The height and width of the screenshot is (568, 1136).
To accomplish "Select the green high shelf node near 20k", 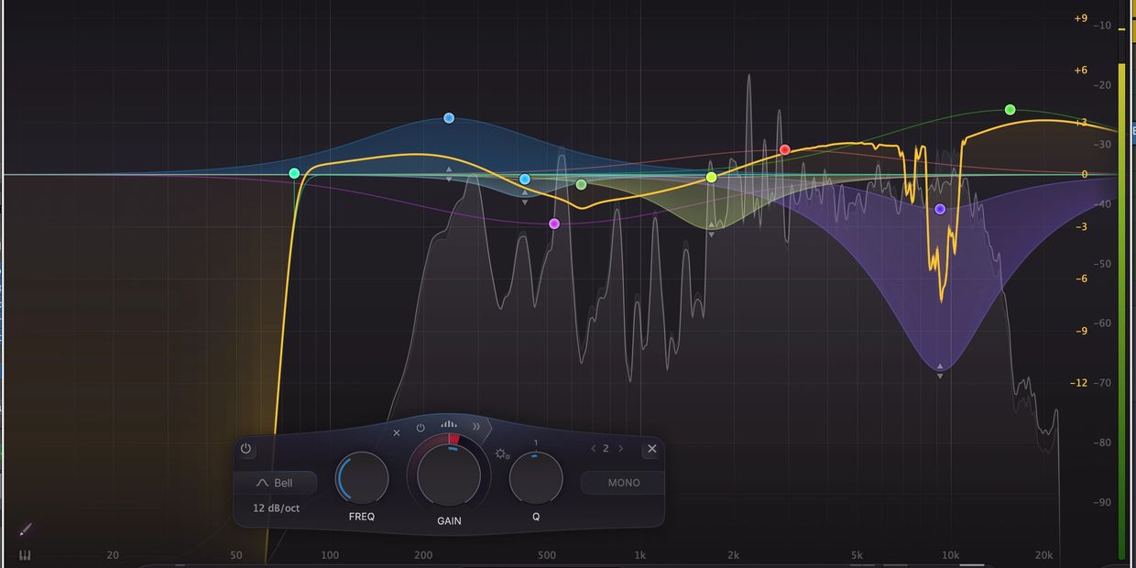I will point(1010,110).
